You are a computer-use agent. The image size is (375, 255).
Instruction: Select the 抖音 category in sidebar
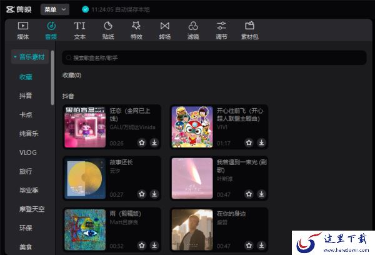26,96
